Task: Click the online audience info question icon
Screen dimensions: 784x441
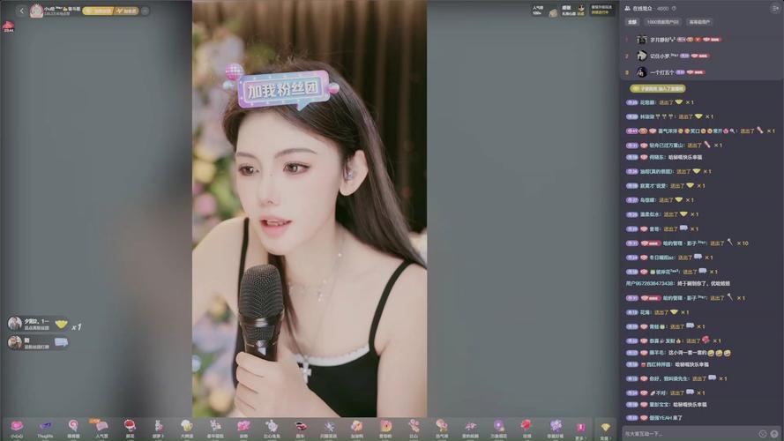Action: click(674, 9)
